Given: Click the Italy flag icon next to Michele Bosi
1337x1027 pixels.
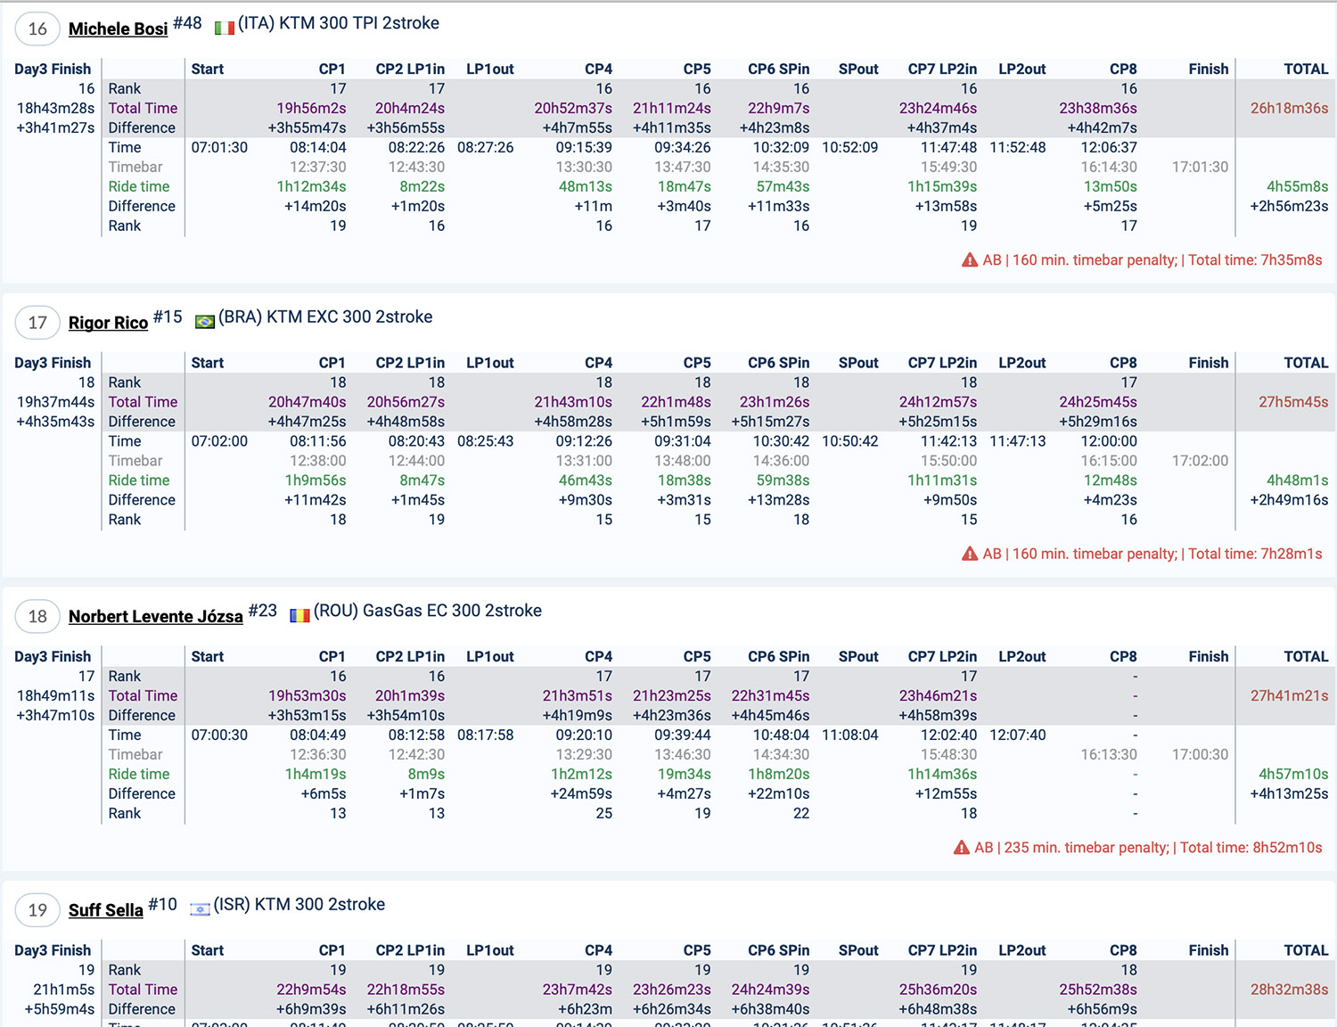Looking at the screenshot, I should [224, 29].
